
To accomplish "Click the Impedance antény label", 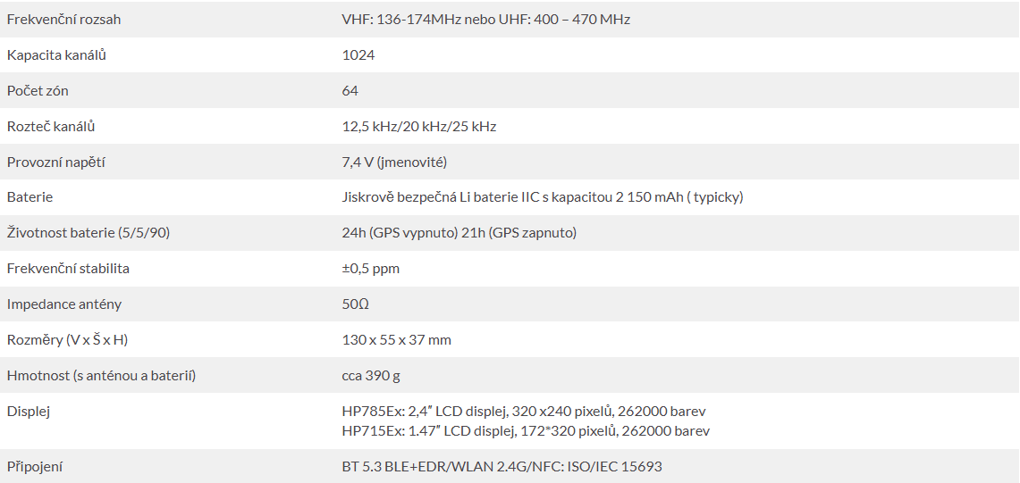I will point(64,304).
